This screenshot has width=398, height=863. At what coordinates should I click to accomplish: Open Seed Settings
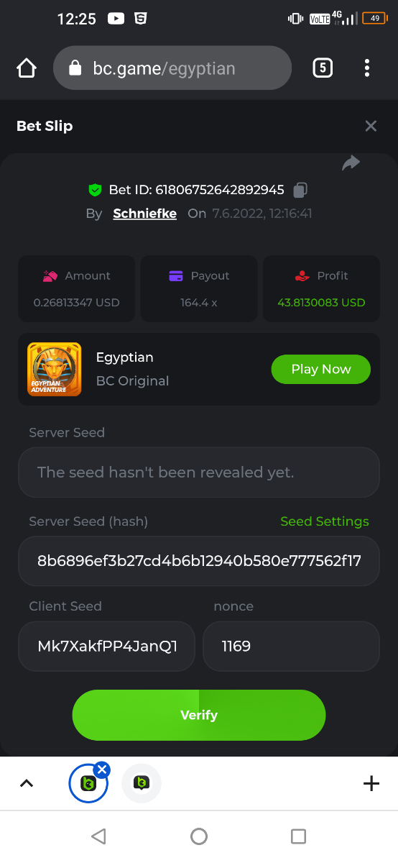click(x=325, y=521)
